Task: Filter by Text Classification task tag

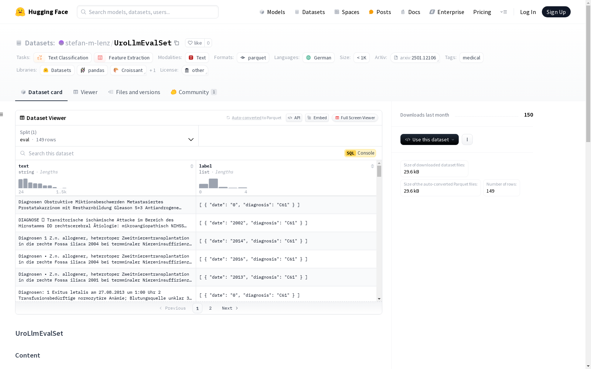Action: click(62, 58)
